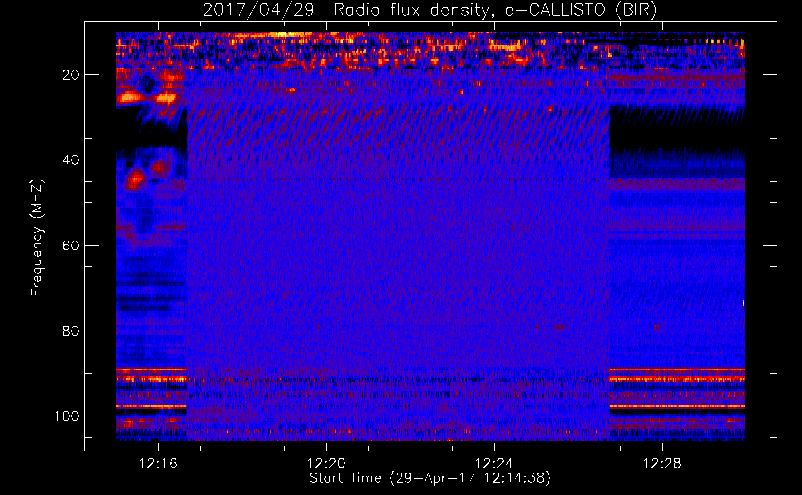802x495 pixels.
Task: Click the 12:24 time tick label
Action: (x=494, y=463)
